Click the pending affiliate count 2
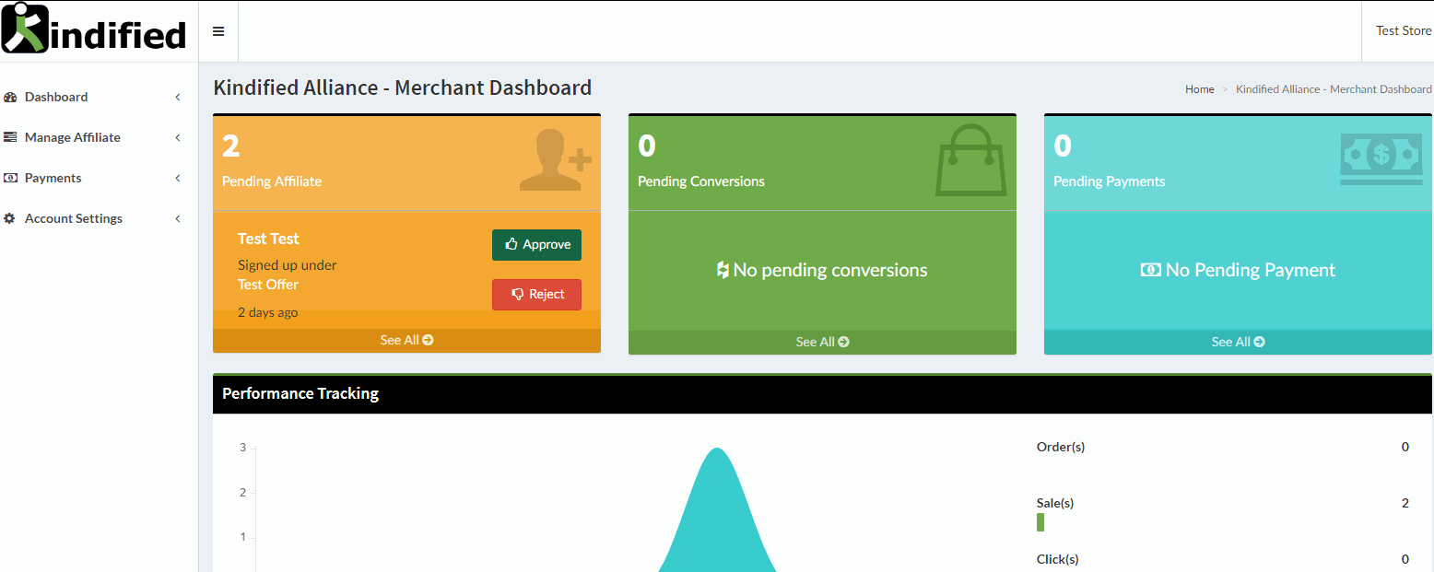The width and height of the screenshot is (1434, 572). (230, 146)
